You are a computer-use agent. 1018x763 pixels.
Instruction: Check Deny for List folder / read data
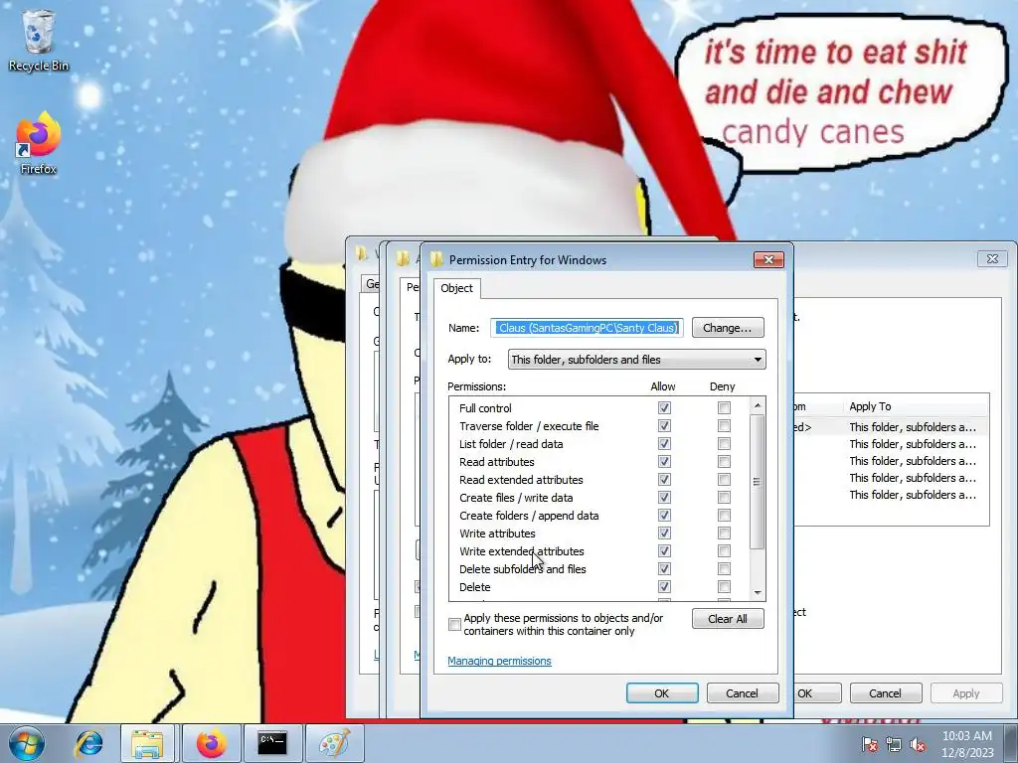(724, 444)
